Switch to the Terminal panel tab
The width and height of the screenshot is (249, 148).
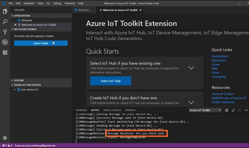coord(130,110)
